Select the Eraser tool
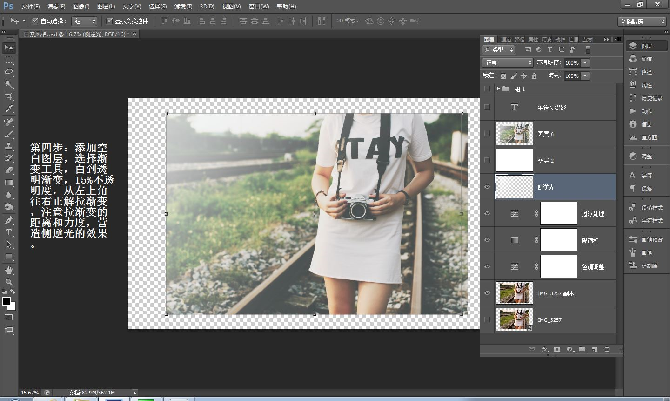Viewport: 670px width, 401px height. pos(9,170)
